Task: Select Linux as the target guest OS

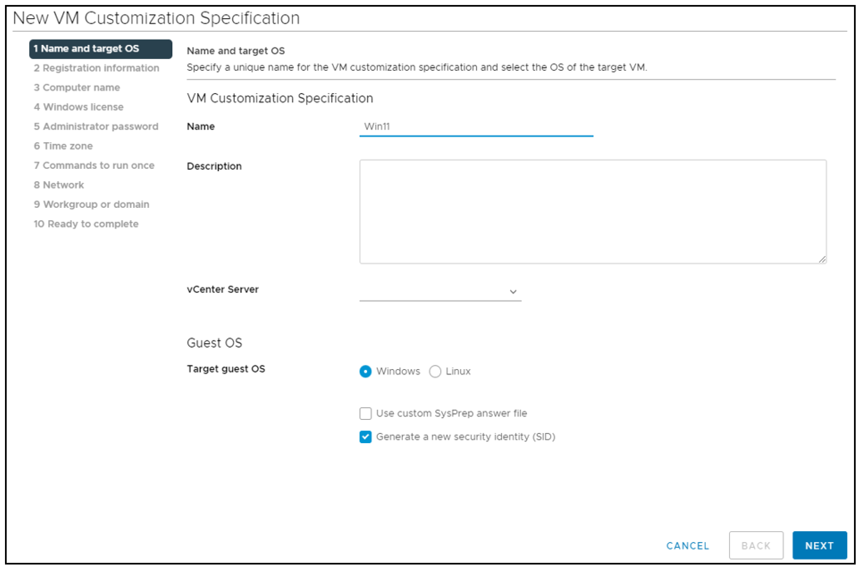Action: pos(435,372)
